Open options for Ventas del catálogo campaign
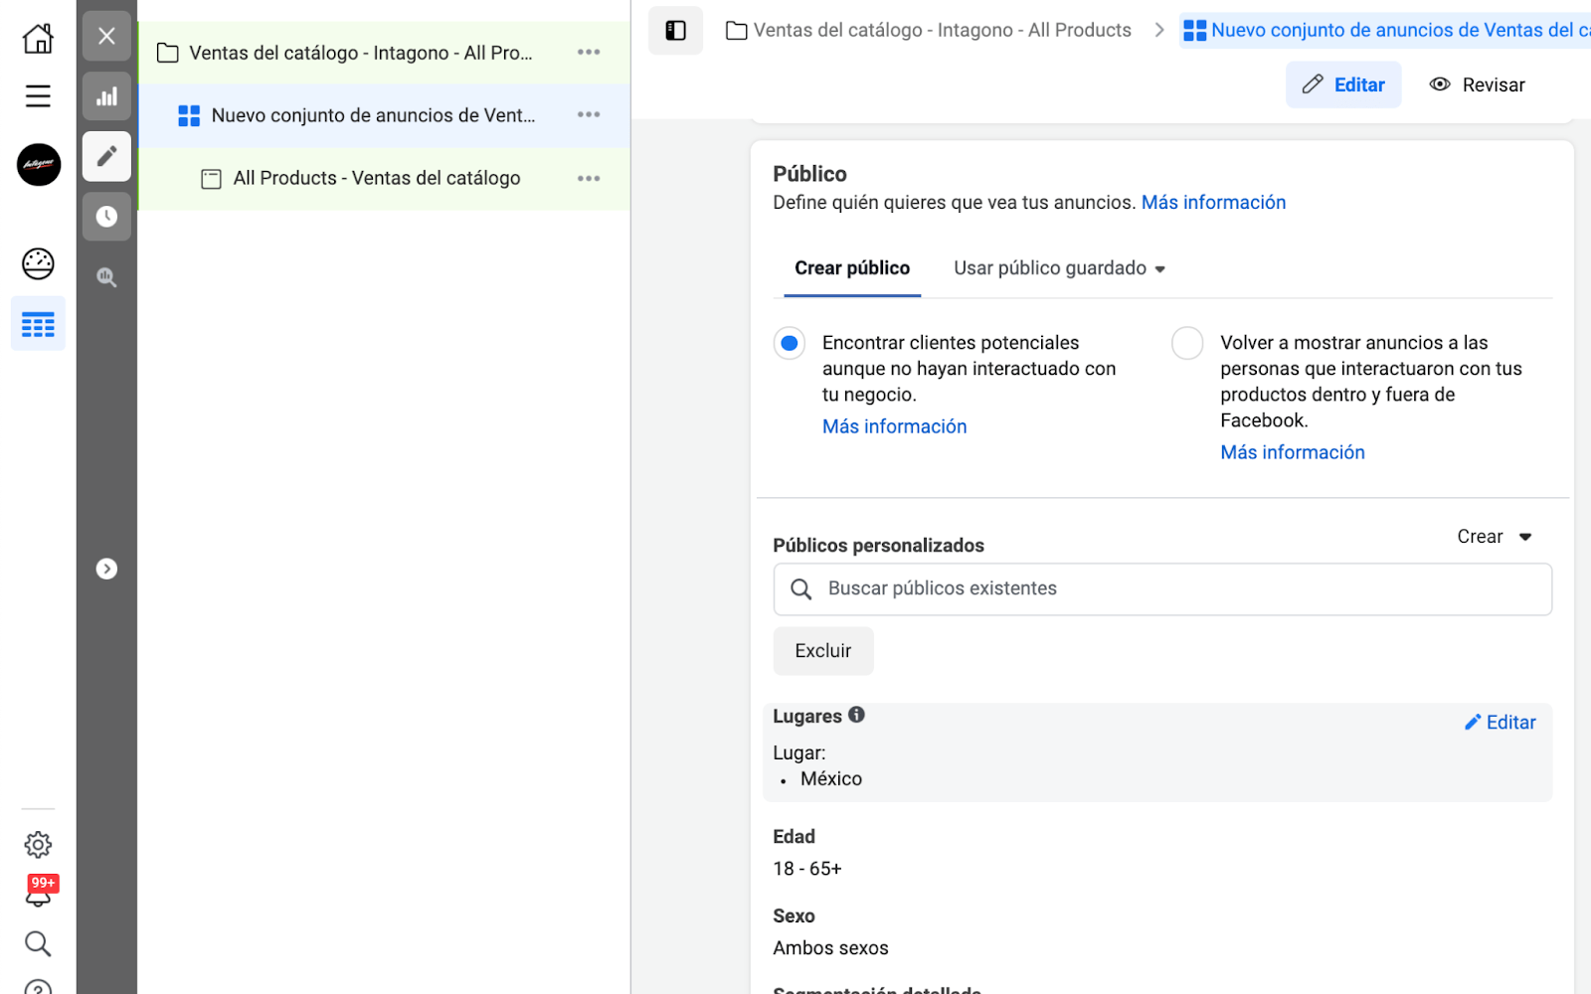Viewport: 1591px width, 994px height. click(x=589, y=53)
